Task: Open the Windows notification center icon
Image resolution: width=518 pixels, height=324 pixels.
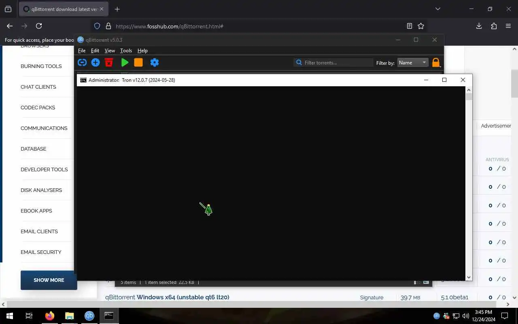Action: click(505, 316)
